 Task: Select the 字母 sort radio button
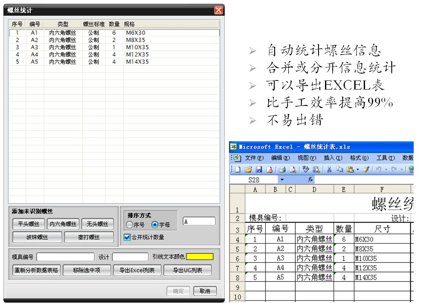155,225
